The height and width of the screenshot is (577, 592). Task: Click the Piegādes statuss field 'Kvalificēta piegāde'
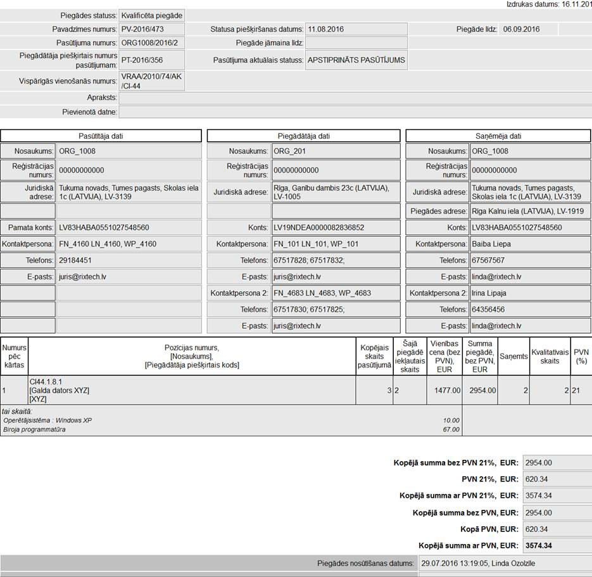click(x=152, y=15)
